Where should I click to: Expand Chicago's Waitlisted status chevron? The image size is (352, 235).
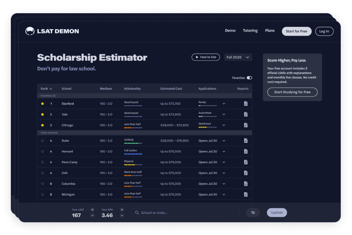click(x=224, y=125)
